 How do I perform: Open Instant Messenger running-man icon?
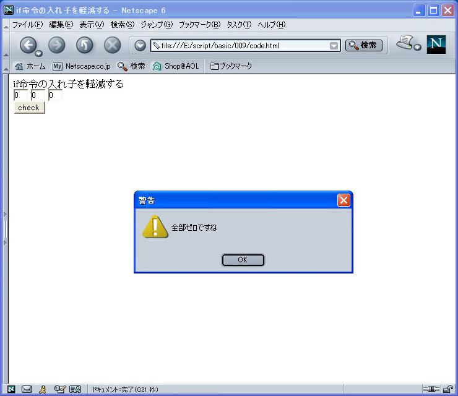tap(43, 389)
